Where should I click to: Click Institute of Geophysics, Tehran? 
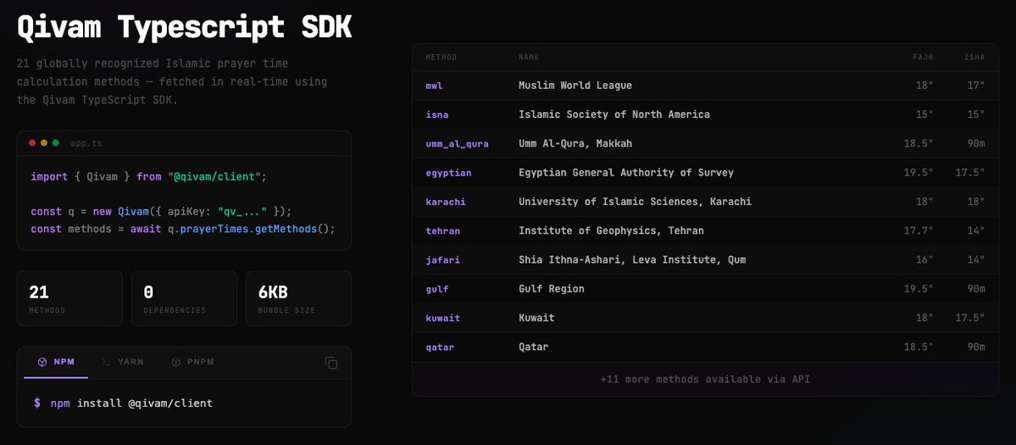point(611,231)
